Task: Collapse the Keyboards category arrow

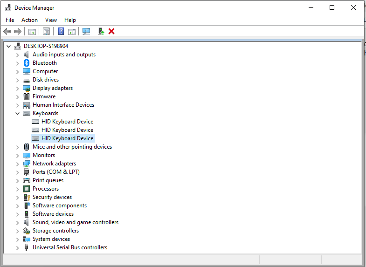Action: 17,113
